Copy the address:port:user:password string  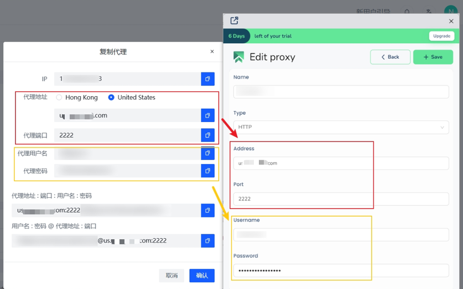(207, 211)
